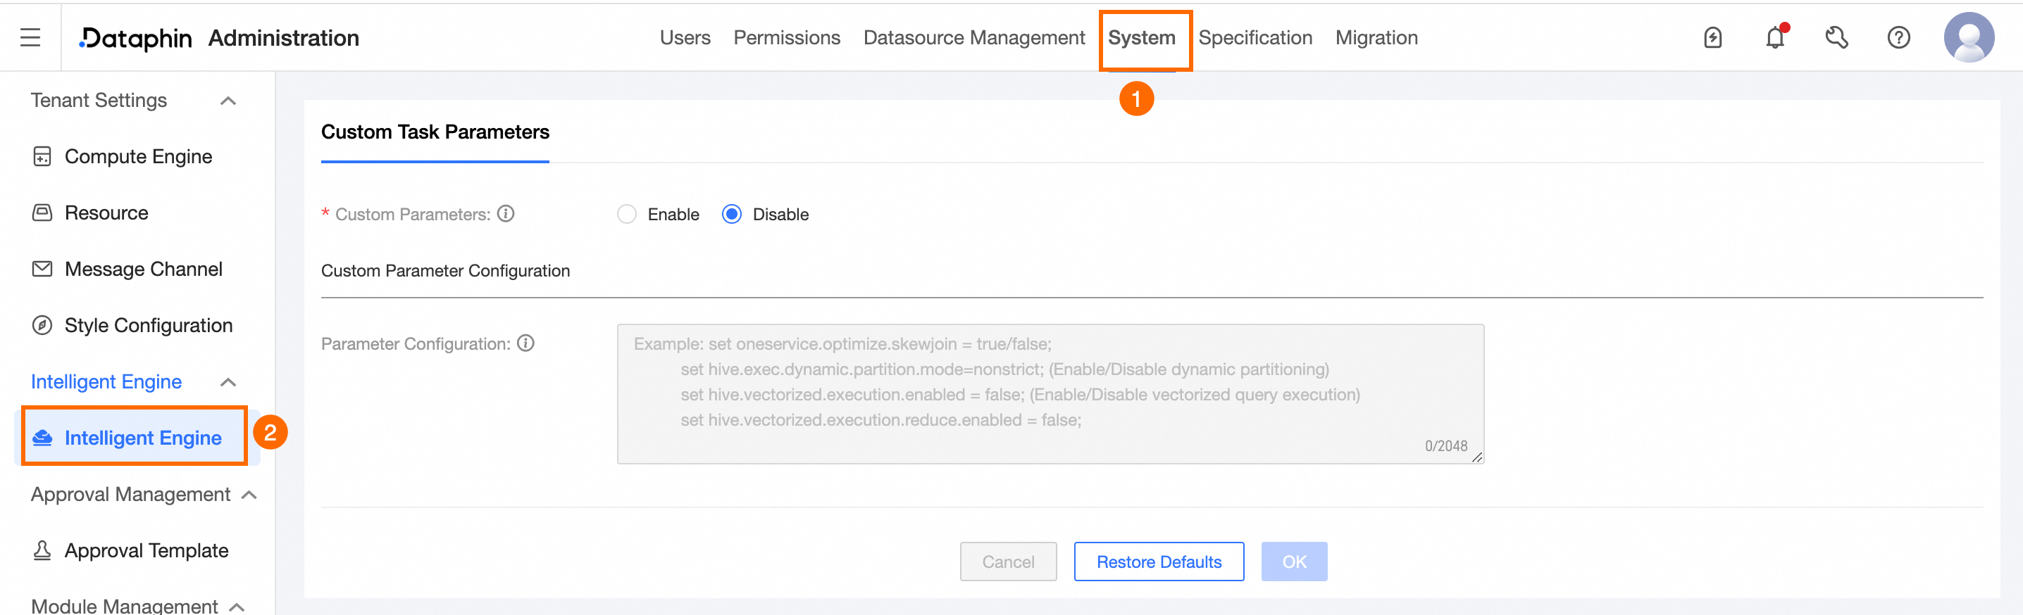The width and height of the screenshot is (2023, 615).
Task: Click the user avatar icon
Action: click(1968, 38)
